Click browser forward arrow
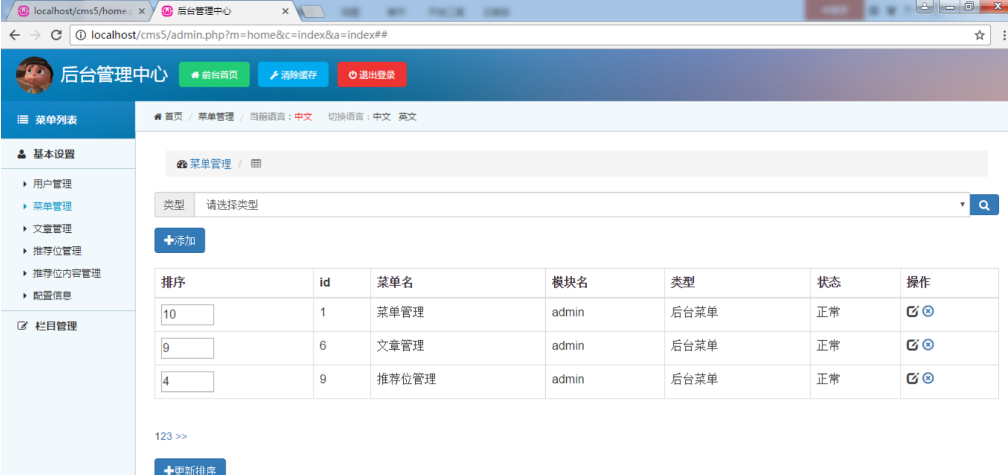 [35, 35]
